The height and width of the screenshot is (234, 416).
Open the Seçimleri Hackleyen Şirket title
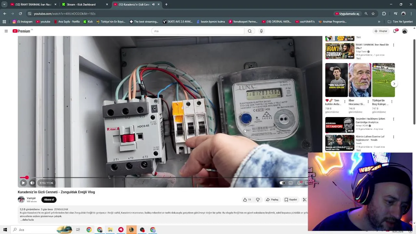(370, 120)
